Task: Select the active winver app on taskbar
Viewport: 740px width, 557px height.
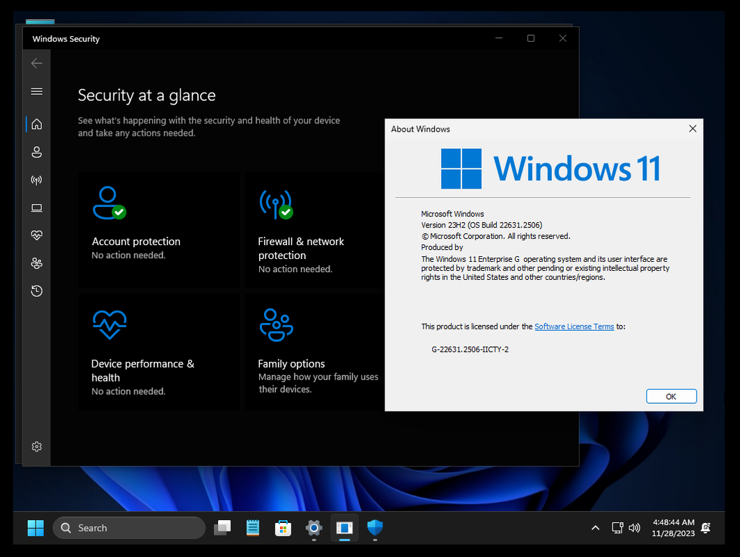Action: pos(344,528)
